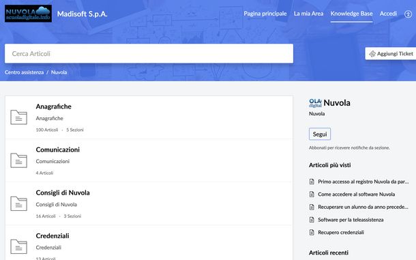Click Accedi to sign in
The height and width of the screenshot is (260, 416).
[x=388, y=14]
